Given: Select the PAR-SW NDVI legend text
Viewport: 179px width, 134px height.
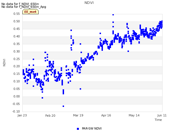Looking at the screenshot, I should tap(92, 128).
